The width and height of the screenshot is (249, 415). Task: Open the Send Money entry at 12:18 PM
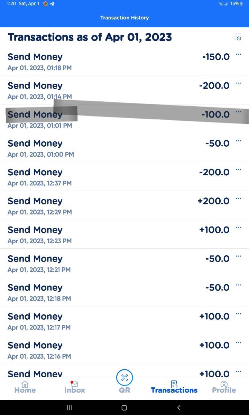click(104, 292)
